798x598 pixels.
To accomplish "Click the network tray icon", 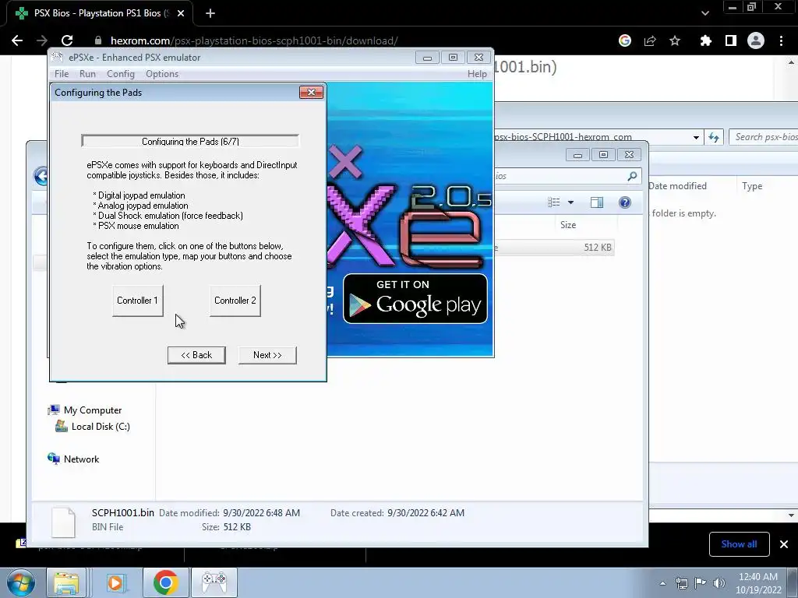I will [681, 583].
